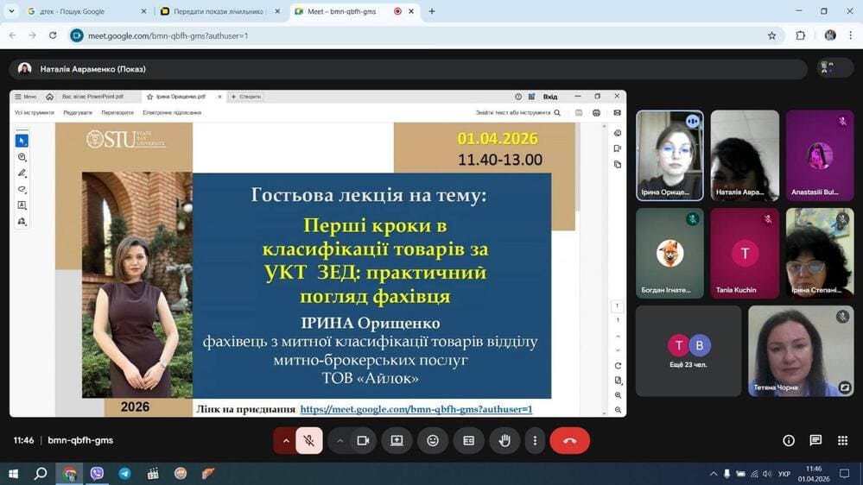Unmute the microphone in Meet

pyautogui.click(x=308, y=440)
